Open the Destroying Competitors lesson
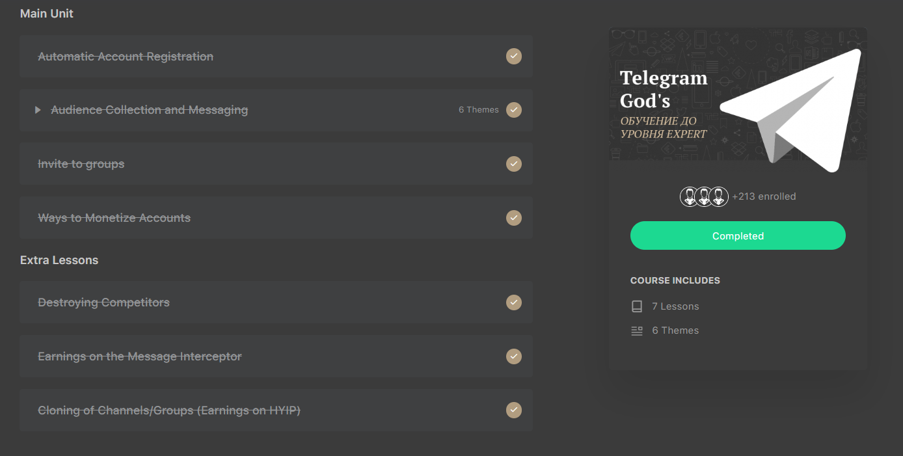Viewport: 903px width, 456px height. 276,302
